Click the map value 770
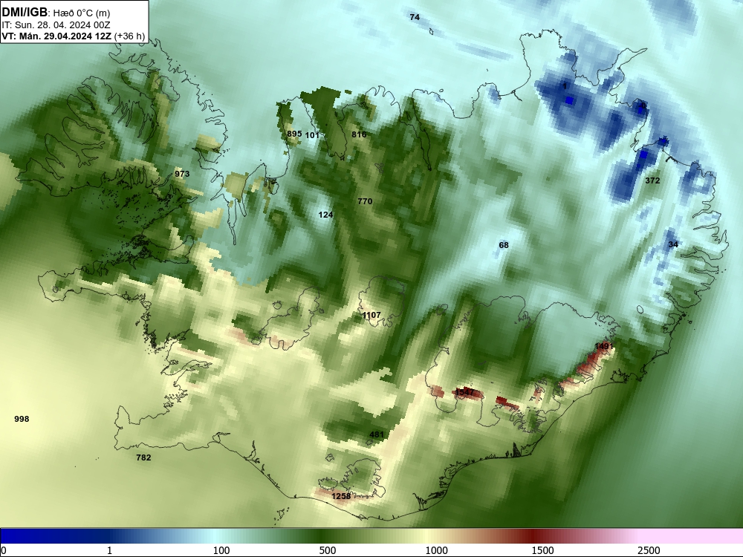 (x=365, y=201)
